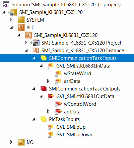Select the SMI_Sample_KL6831_CX5120 Instance label
The height and width of the screenshot is (148, 134).
click(83, 51)
